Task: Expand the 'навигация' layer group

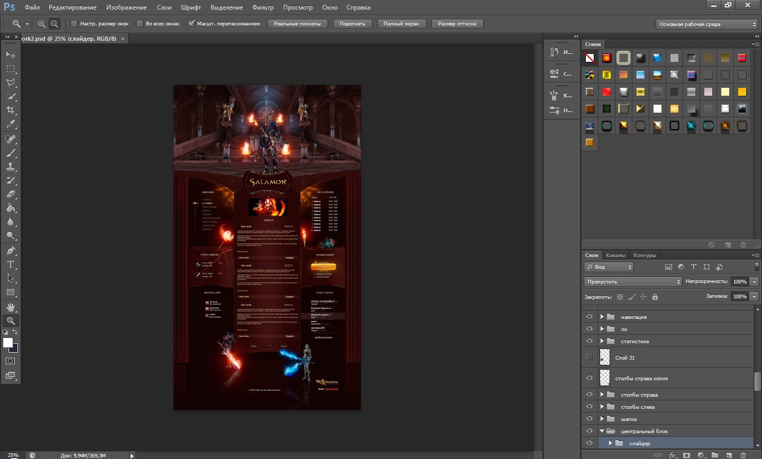Action: click(x=602, y=317)
